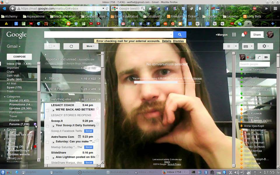Click the phone call icon in chat panel
The image size is (280, 175).
coord(259,57)
